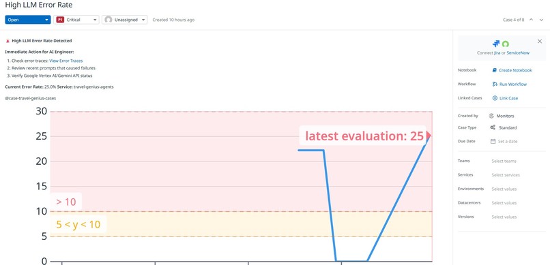
Task: Click the ServiceNow logo icon
Action: coord(506,44)
